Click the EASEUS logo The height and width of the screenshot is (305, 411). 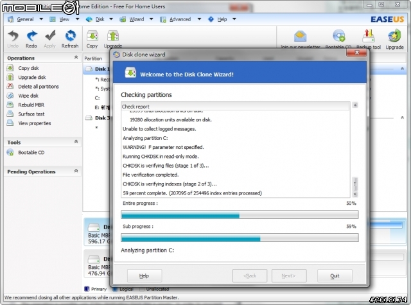[387, 19]
